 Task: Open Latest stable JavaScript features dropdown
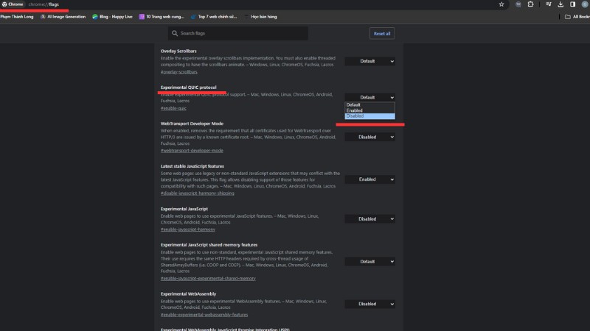[370, 179]
